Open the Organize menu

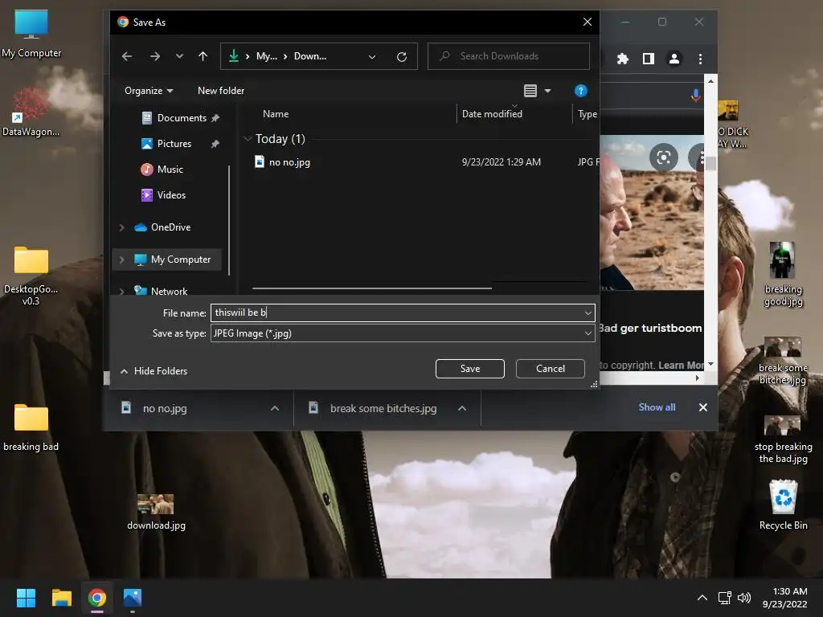click(x=149, y=91)
